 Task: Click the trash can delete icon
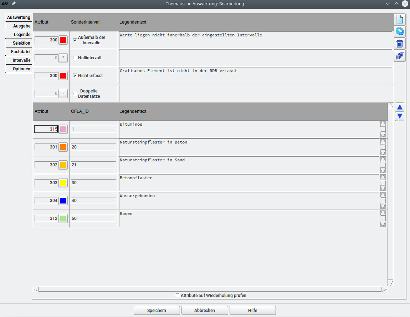(x=400, y=44)
